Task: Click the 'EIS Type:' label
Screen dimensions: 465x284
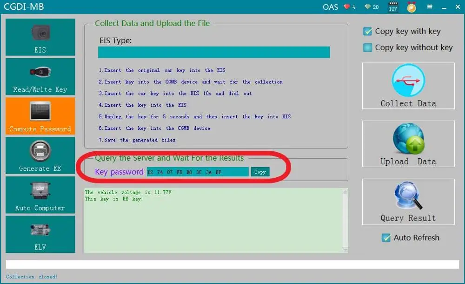Action: point(115,41)
